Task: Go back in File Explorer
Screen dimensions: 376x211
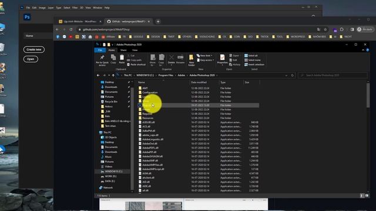Action: 98,76
